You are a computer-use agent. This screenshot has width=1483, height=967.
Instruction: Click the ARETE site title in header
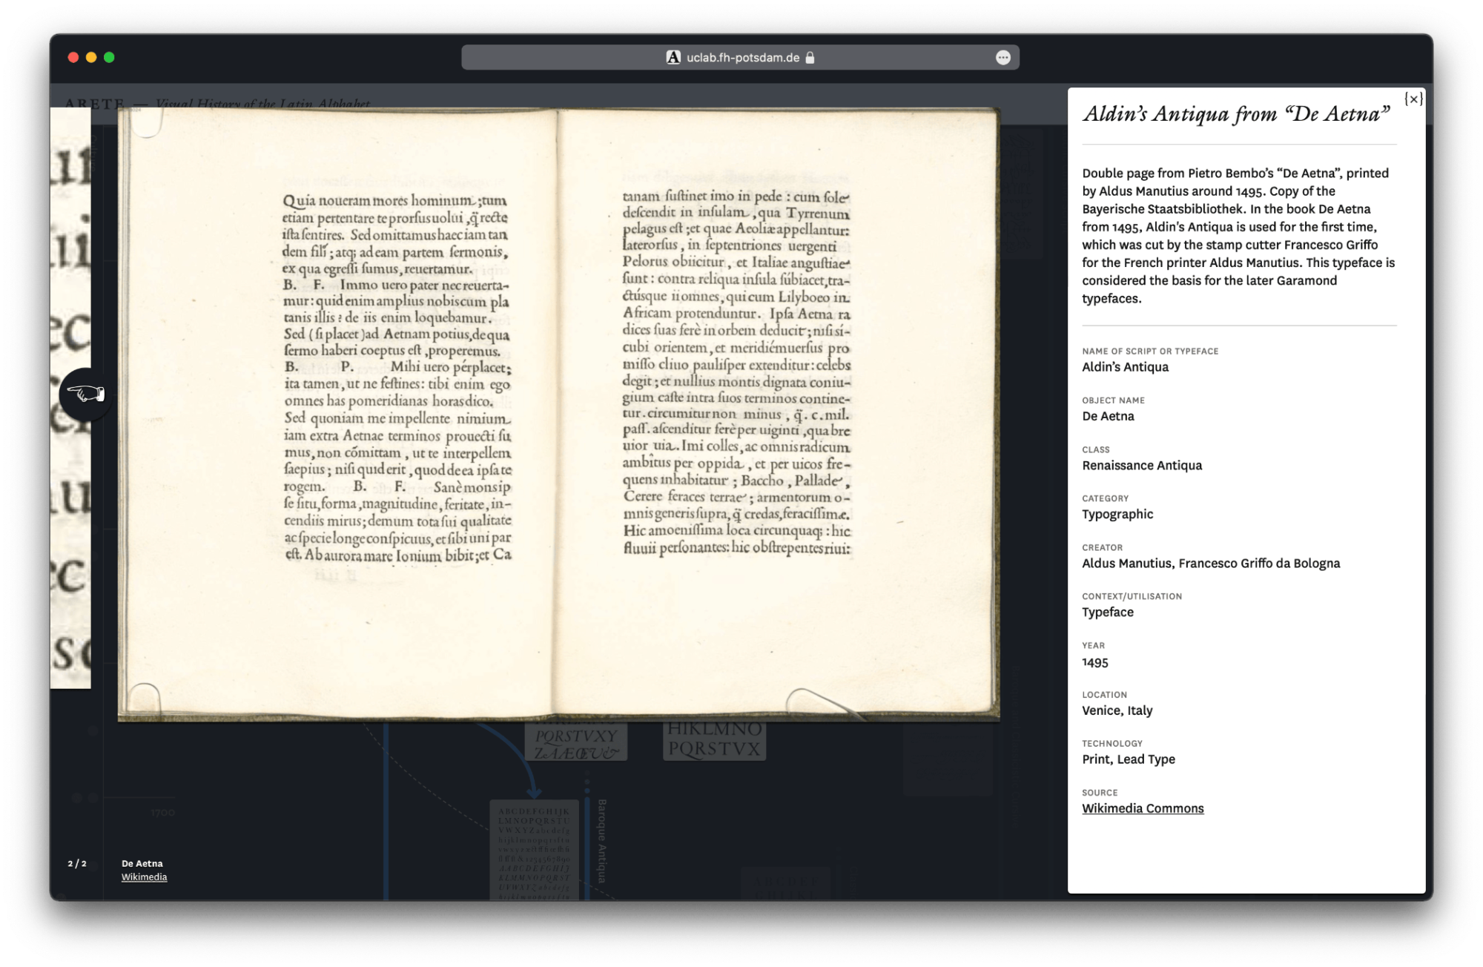pos(95,103)
